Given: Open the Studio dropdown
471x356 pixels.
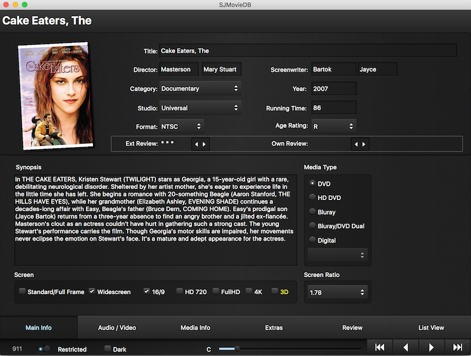Looking at the screenshot, I should (200, 108).
